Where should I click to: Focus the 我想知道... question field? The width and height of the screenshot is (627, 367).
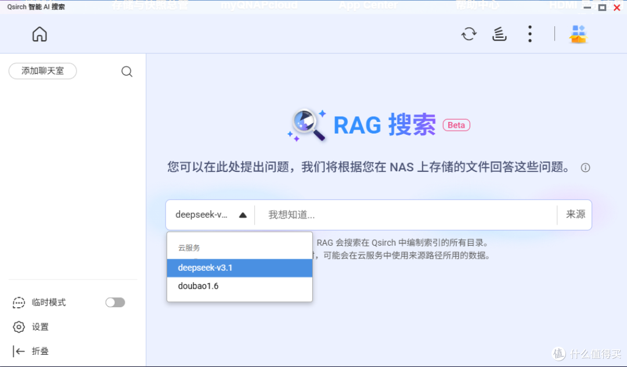click(x=405, y=215)
